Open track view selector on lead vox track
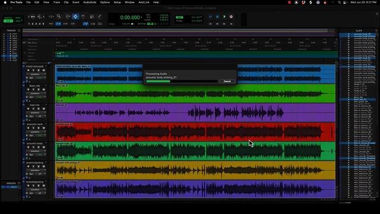 point(36,112)
